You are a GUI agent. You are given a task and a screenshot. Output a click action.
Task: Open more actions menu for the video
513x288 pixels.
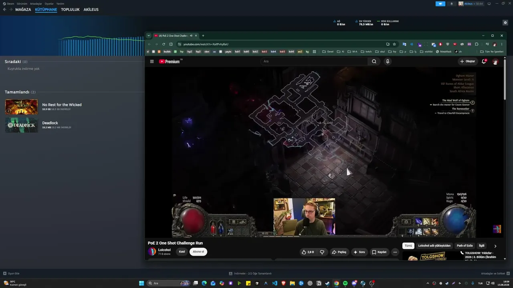click(x=395, y=252)
